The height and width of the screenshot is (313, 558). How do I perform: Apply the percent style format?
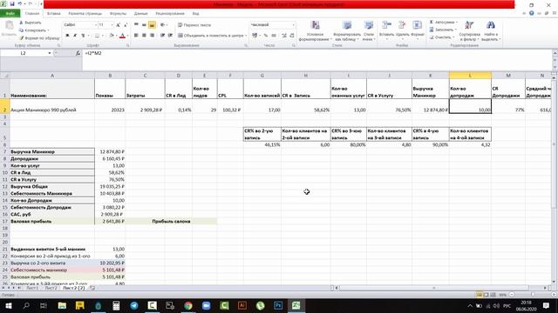pyautogui.click(x=265, y=36)
